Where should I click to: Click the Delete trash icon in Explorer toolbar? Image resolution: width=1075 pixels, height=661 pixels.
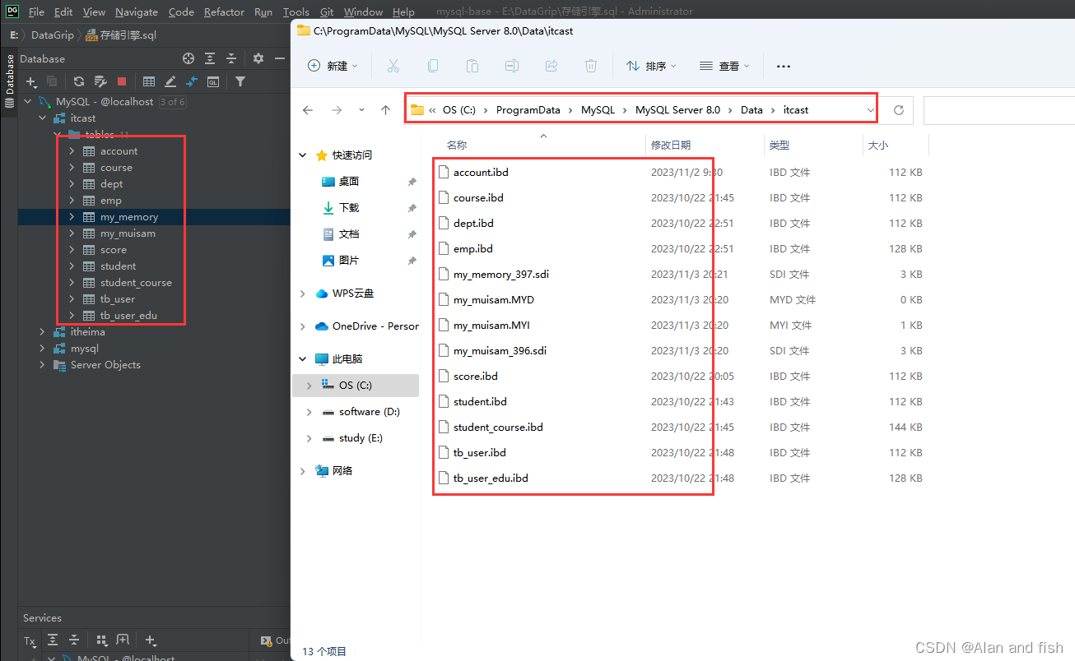point(591,66)
